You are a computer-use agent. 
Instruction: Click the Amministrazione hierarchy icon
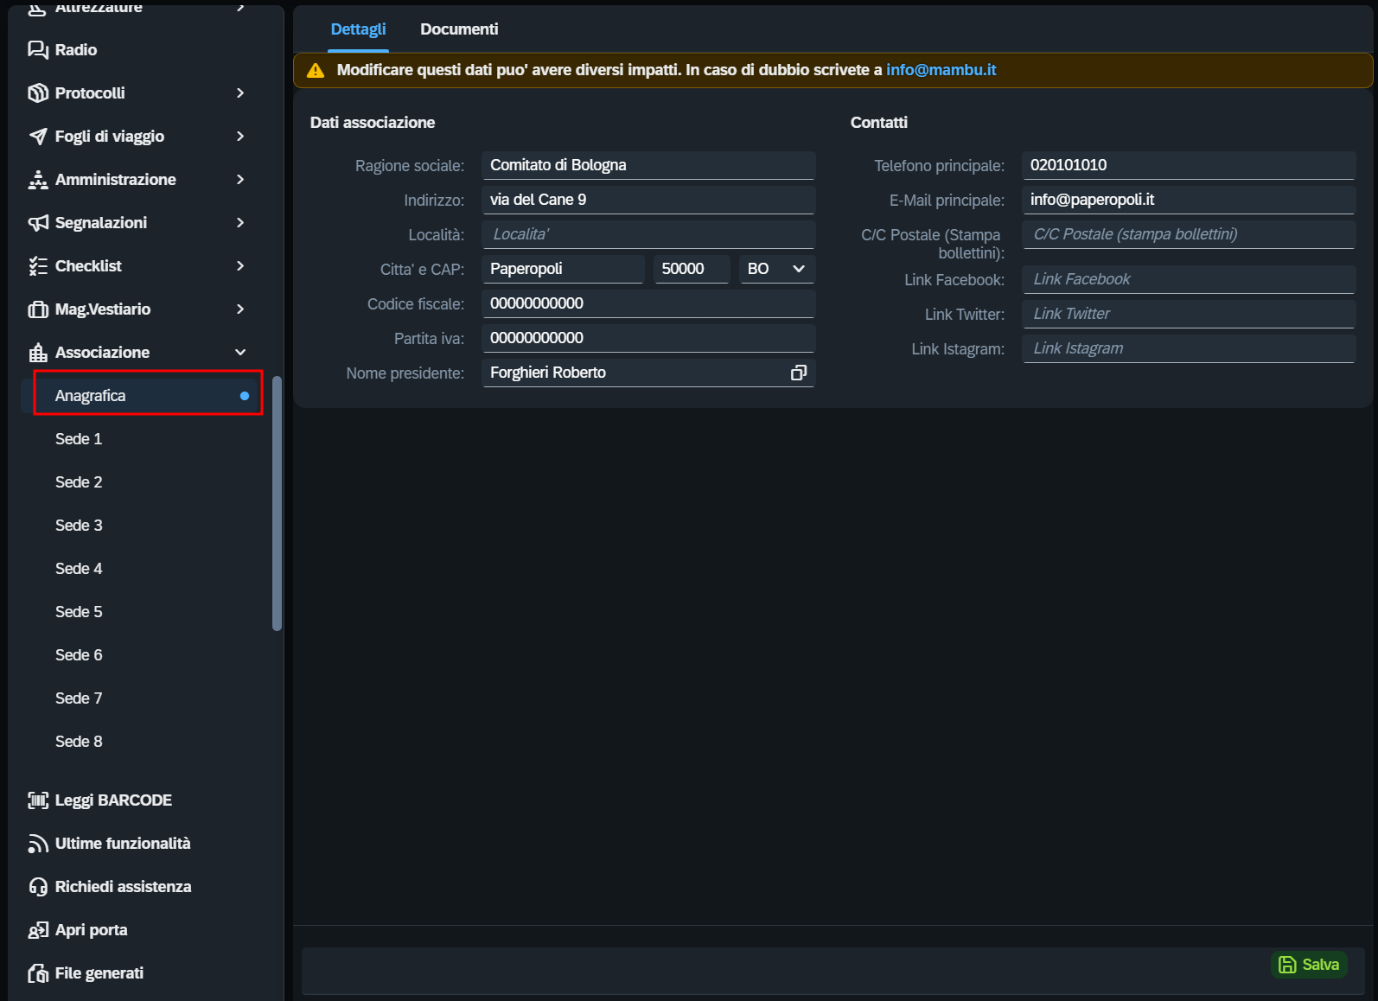(x=38, y=179)
